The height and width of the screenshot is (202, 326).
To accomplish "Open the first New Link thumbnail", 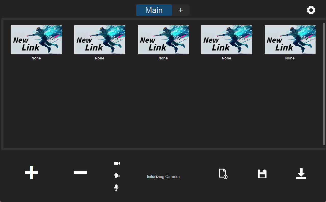I will point(36,40).
